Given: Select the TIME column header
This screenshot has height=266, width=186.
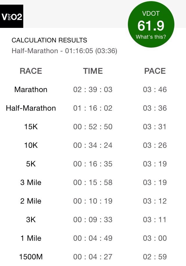Looking at the screenshot, I should tap(93, 71).
